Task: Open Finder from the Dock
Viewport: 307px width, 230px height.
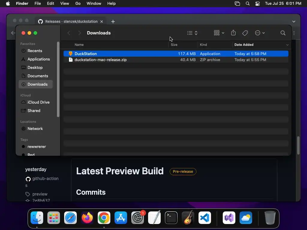Action: 37,218
